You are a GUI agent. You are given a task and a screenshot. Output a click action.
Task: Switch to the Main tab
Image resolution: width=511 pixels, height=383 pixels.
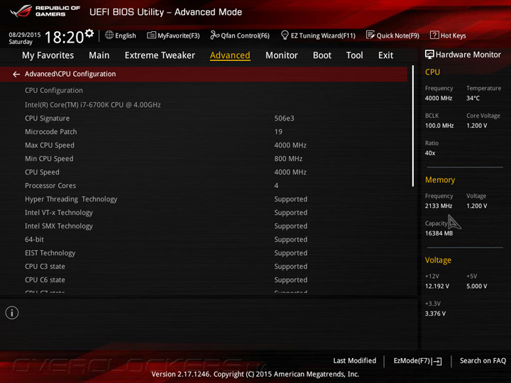click(x=99, y=55)
